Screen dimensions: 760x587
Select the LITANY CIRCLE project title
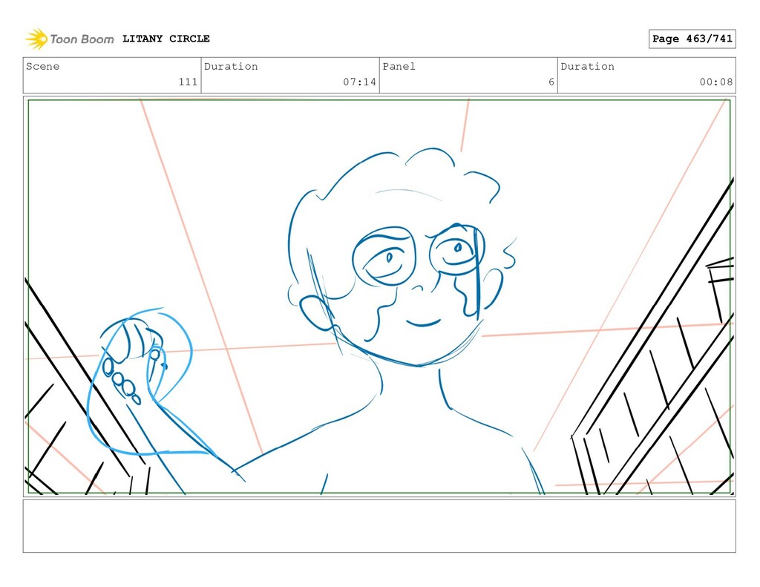click(166, 39)
